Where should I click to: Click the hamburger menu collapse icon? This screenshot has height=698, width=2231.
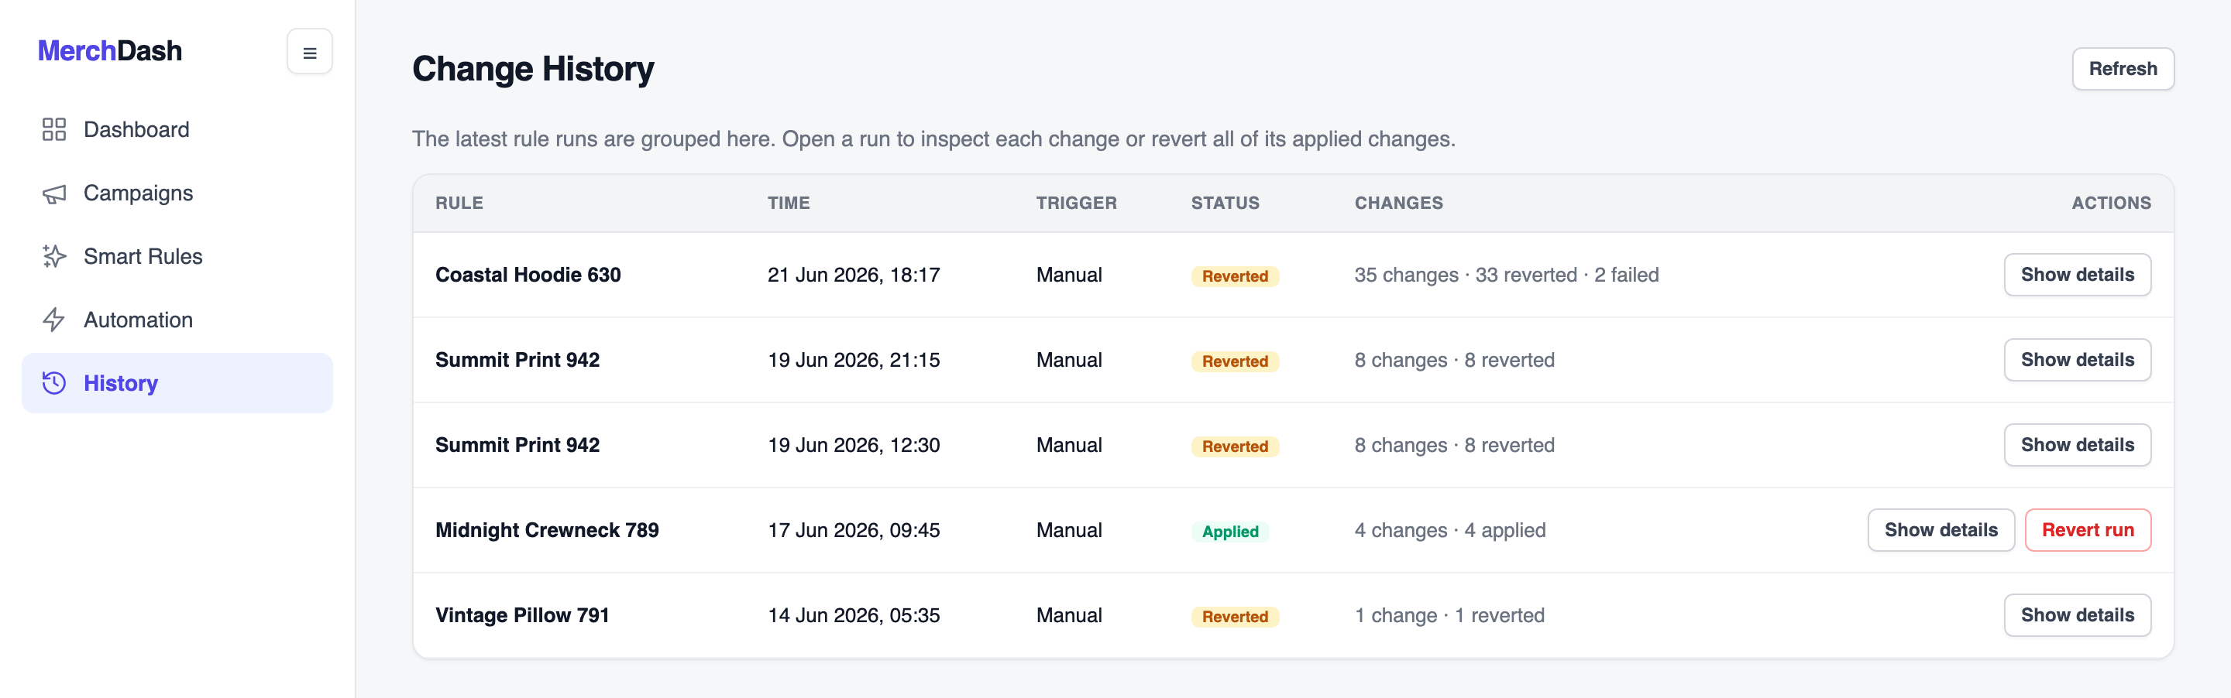pyautogui.click(x=309, y=52)
